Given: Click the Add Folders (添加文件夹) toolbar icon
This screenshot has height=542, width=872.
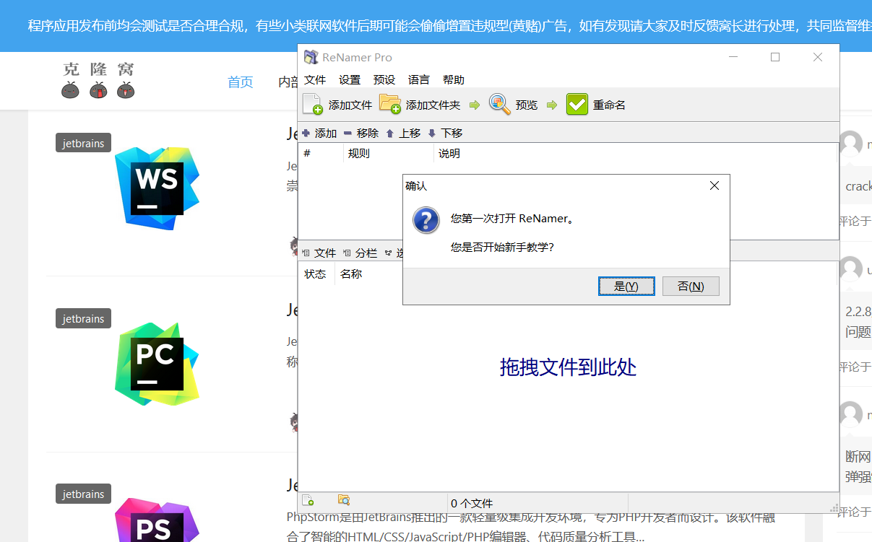Looking at the screenshot, I should click(x=390, y=105).
